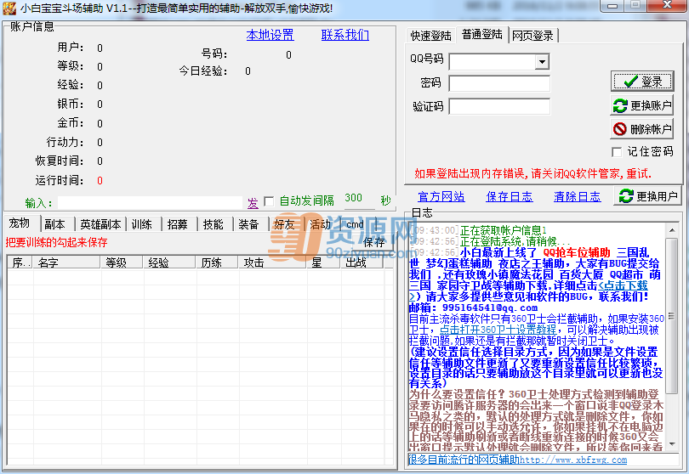Open the www.xbfzwg.com link at the bottom
Image resolution: width=689 pixels, height=474 pixels.
pyautogui.click(x=573, y=460)
